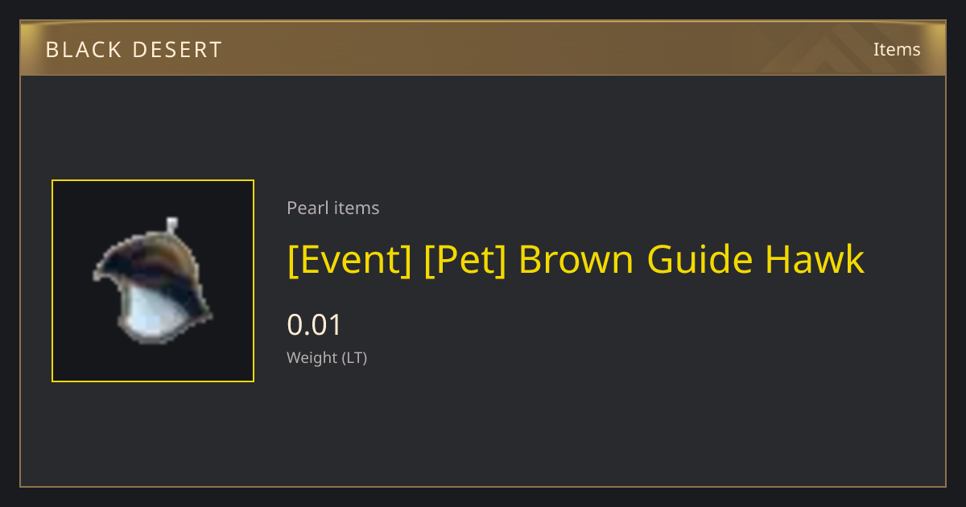Viewport: 966px width, 507px height.
Task: Click the white knob atop the hawk hood
Action: [171, 224]
